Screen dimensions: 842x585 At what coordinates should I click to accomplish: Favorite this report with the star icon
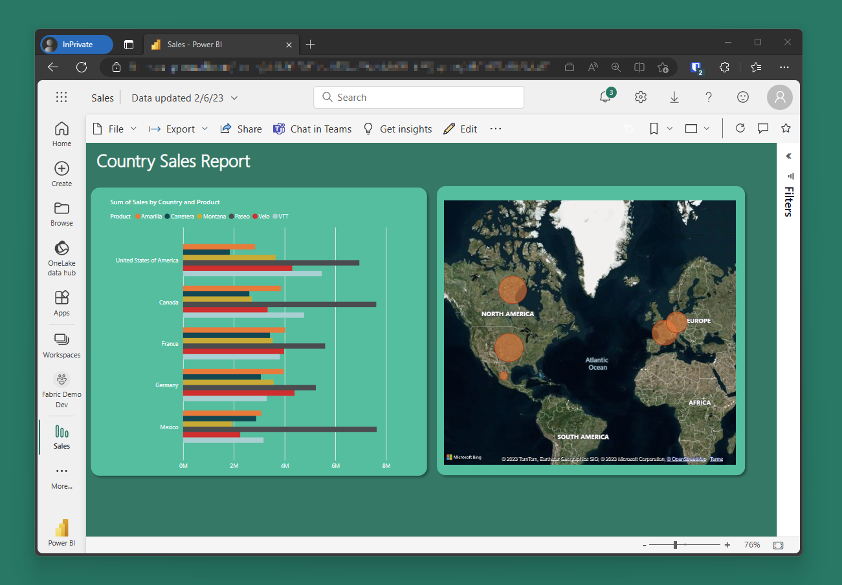[786, 128]
